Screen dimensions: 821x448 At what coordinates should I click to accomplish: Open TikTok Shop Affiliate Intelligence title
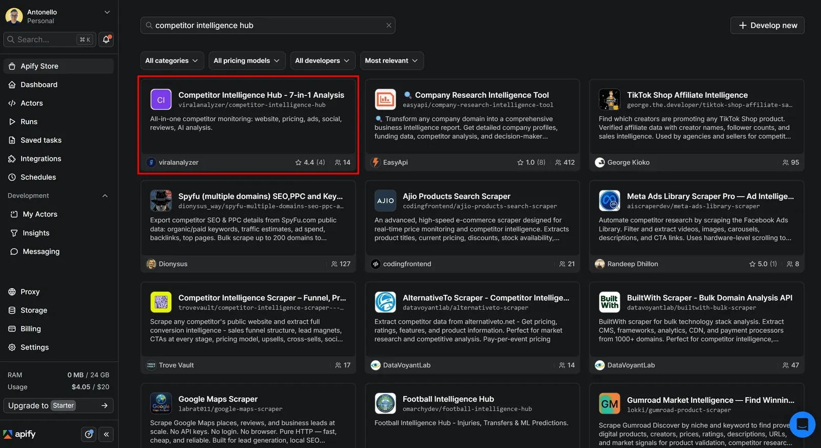pyautogui.click(x=687, y=95)
